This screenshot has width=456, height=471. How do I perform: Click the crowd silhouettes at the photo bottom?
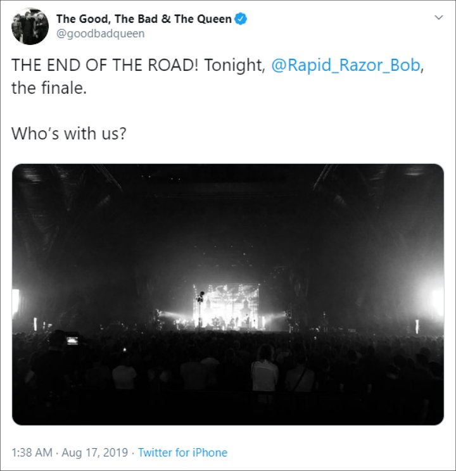pyautogui.click(x=228, y=379)
